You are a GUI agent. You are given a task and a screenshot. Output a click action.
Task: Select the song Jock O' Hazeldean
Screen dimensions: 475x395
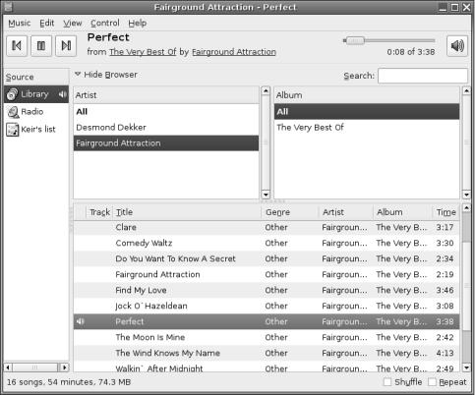(x=267, y=306)
